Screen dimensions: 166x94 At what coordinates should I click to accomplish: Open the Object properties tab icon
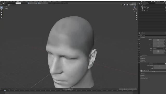(139, 48)
